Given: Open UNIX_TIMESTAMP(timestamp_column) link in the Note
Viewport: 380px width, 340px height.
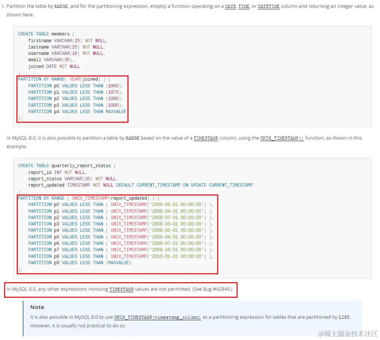Looking at the screenshot, I should 157,317.
